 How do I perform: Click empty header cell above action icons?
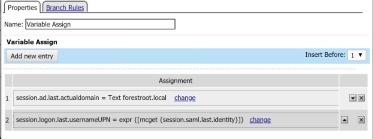click(353, 81)
